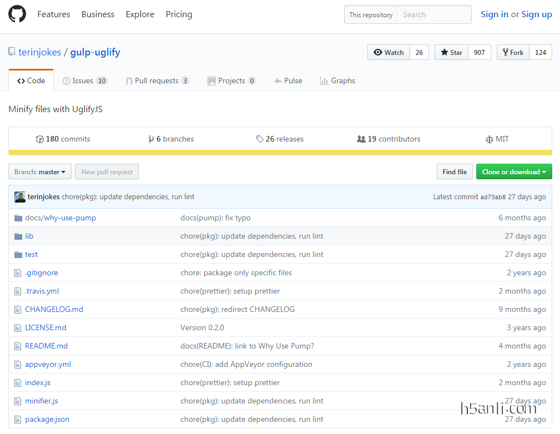Expand the Clone or download menu

514,172
